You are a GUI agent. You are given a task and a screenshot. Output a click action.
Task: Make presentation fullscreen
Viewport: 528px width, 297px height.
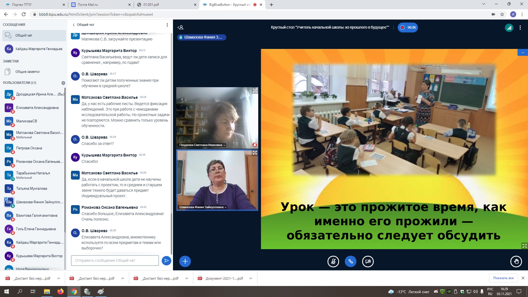tap(524, 246)
